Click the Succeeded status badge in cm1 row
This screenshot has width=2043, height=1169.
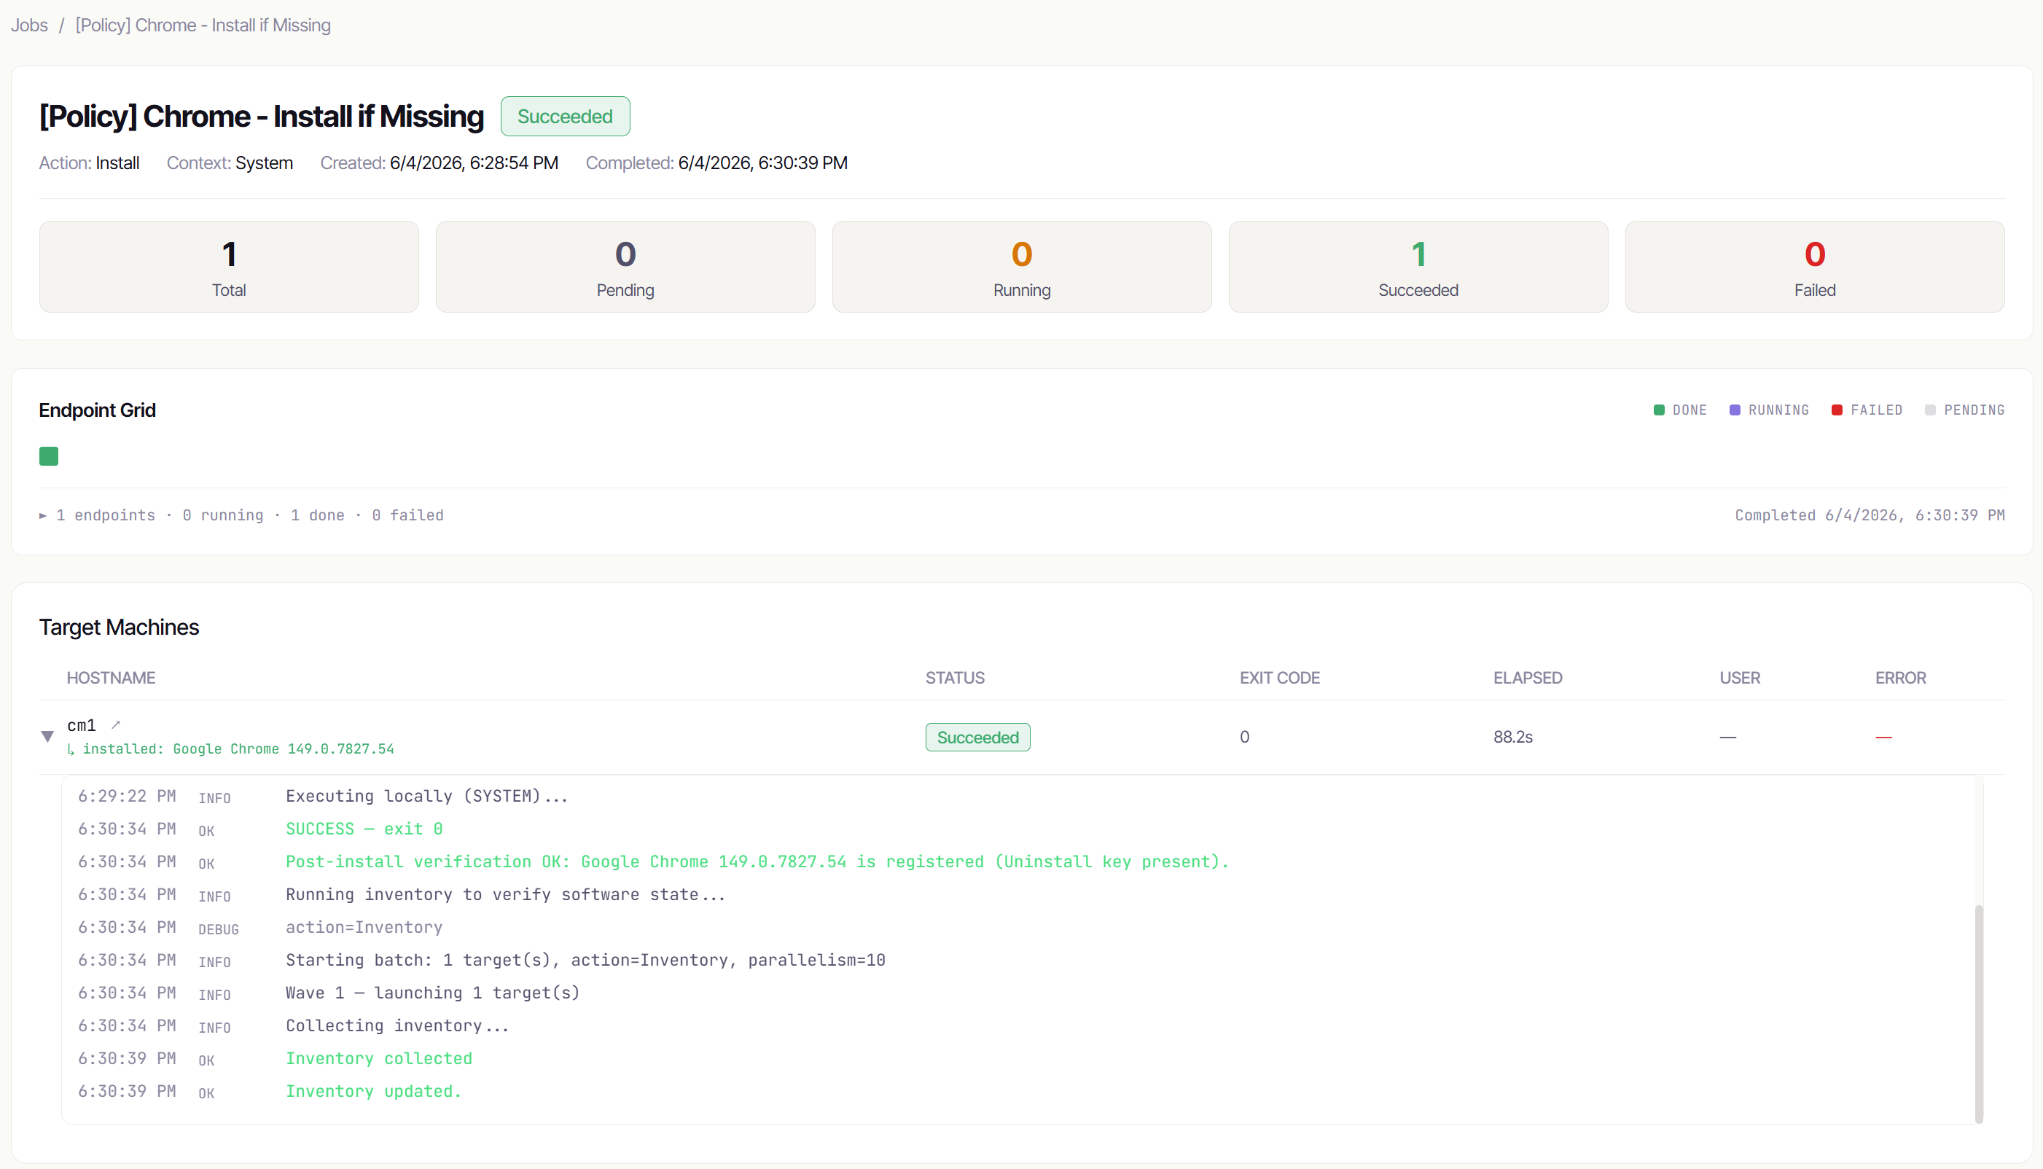[x=977, y=737]
